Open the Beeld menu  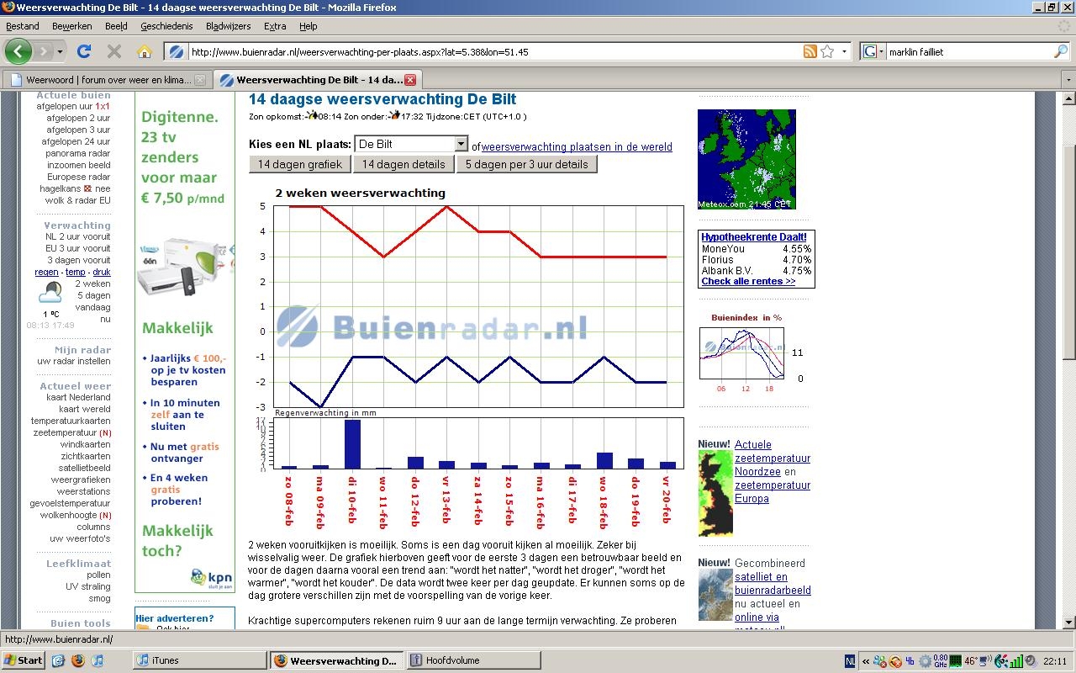pos(116,26)
